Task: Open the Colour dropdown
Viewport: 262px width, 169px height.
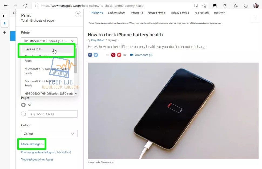Action: tap(49, 134)
